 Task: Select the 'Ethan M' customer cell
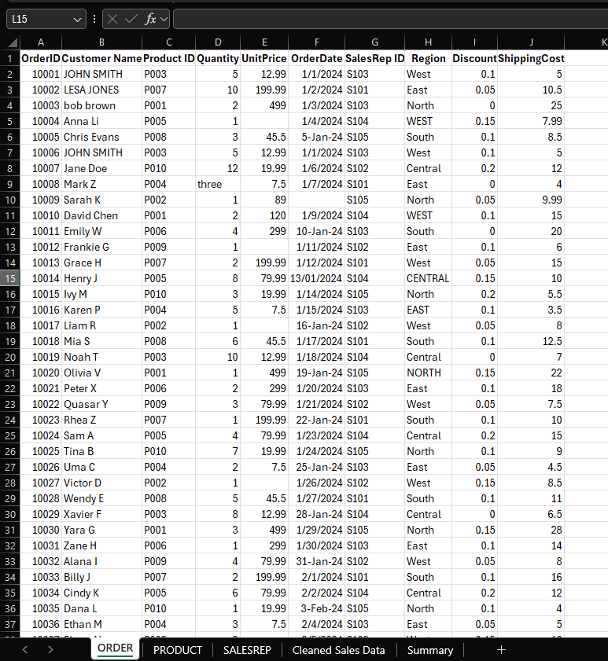(x=101, y=624)
